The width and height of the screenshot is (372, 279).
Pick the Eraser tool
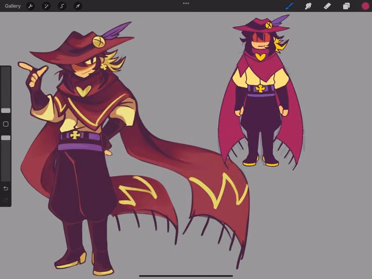327,6
